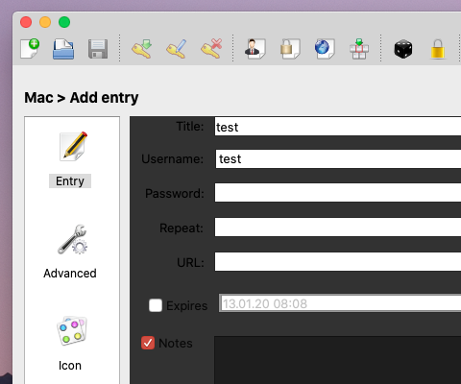The height and width of the screenshot is (384, 461).
Task: Perform Auto-Type with the keyboard icon
Action: (x=359, y=49)
